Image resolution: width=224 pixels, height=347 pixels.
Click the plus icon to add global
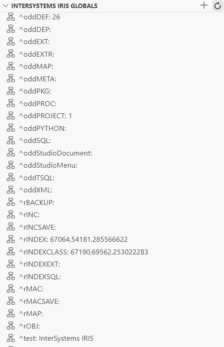click(204, 5)
